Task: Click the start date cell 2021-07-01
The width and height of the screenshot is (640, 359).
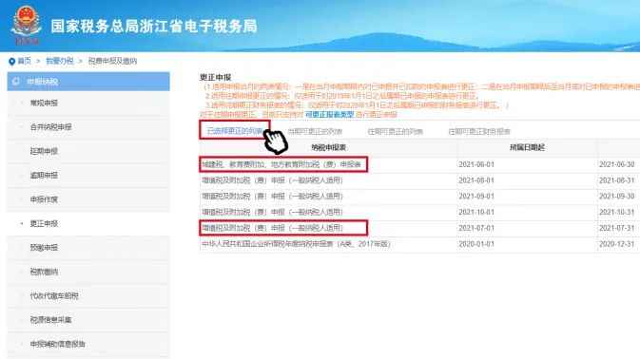Action: point(476,228)
